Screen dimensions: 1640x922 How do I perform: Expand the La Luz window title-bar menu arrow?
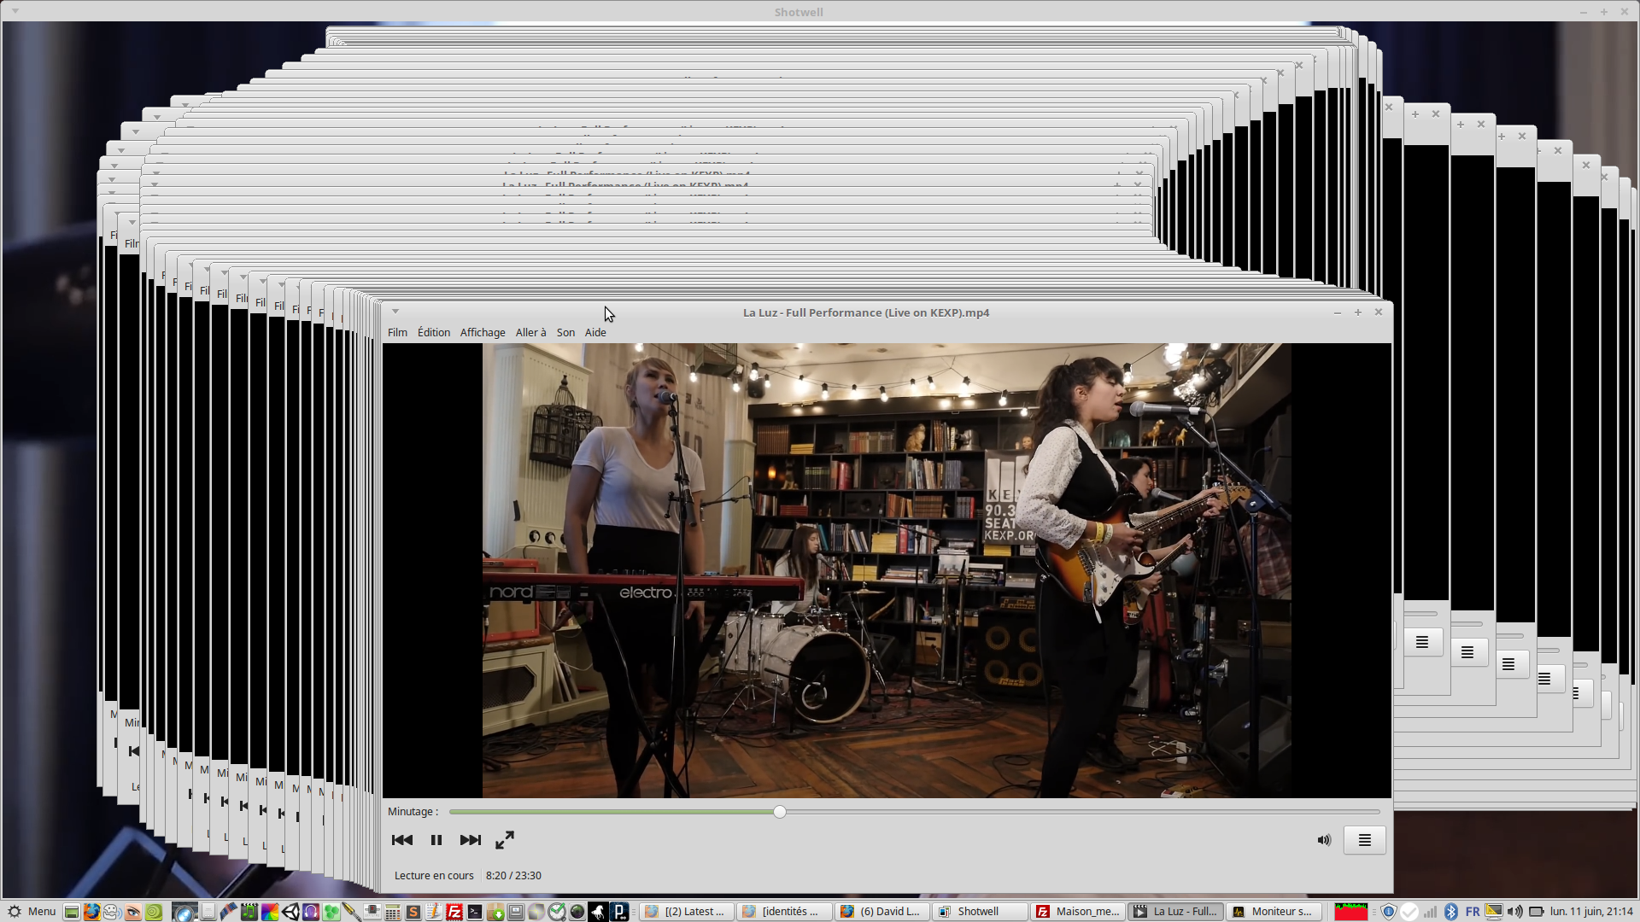[x=395, y=312]
